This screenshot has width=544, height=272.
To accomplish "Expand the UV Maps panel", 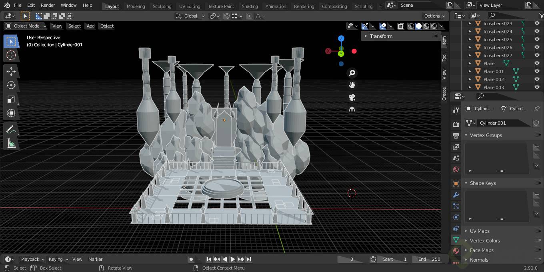I will coord(480,231).
